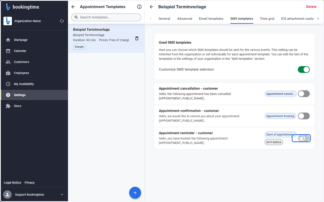Expand Support Bookingtime user menu
This screenshot has width=324, height=202.
62,194
